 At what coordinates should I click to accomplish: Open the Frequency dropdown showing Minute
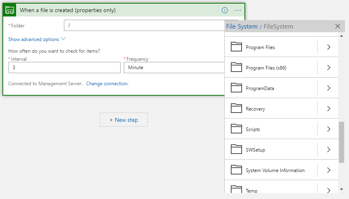(174, 68)
